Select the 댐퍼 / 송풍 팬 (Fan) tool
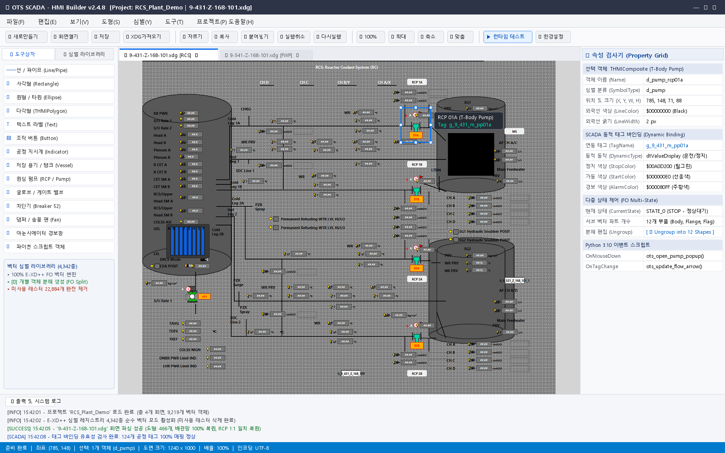The height and width of the screenshot is (453, 725). (59, 220)
